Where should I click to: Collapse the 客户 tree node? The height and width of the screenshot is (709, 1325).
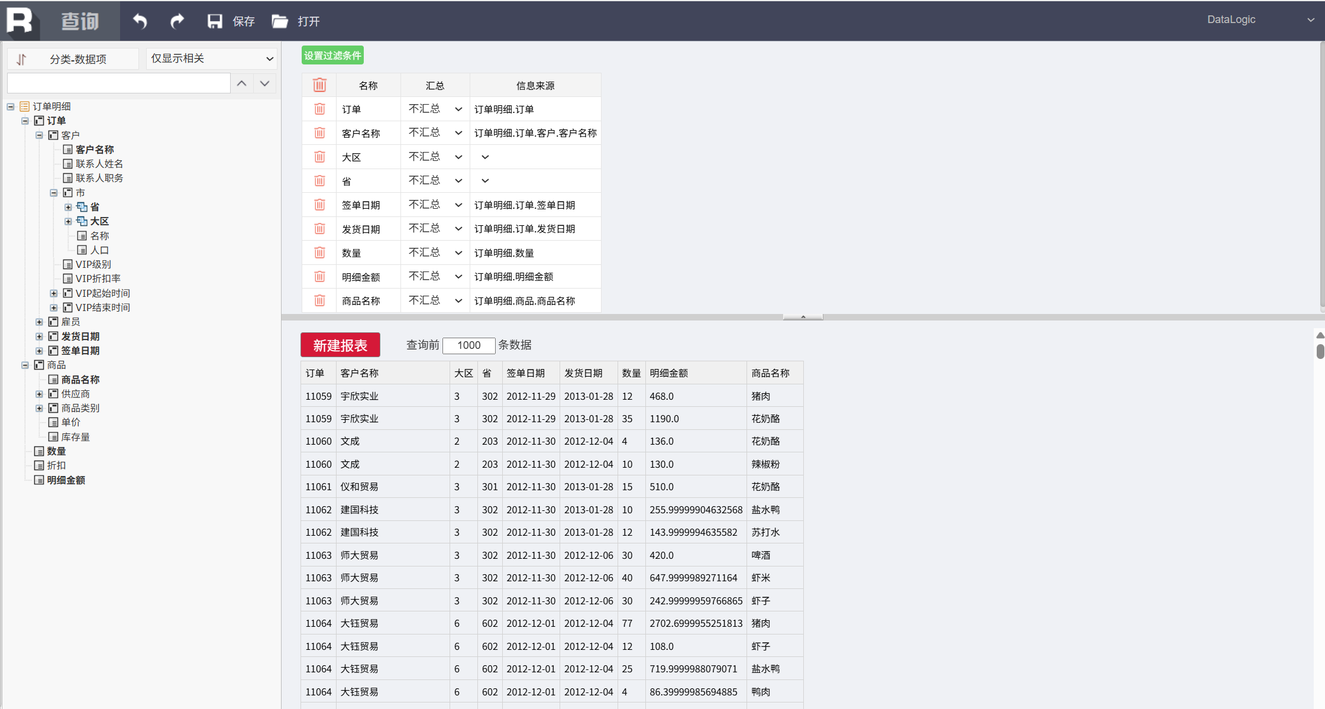(x=39, y=135)
